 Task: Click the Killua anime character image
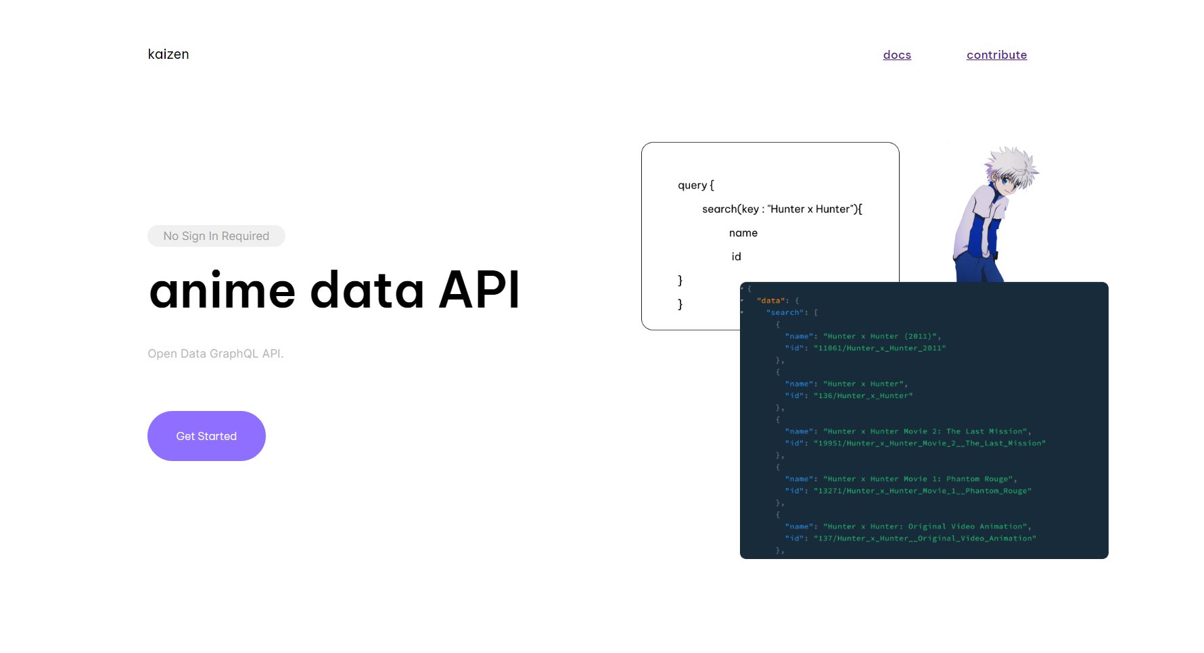995,213
